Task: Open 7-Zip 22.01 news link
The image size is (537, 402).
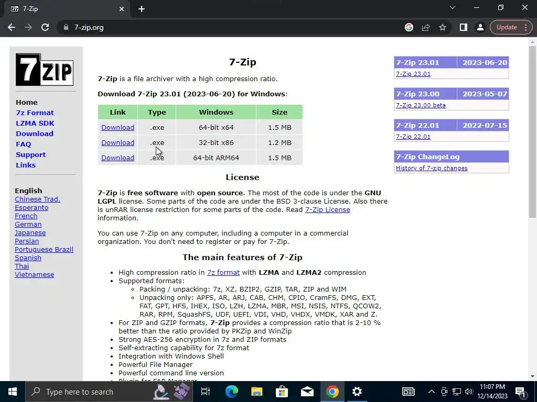Action: [x=413, y=137]
